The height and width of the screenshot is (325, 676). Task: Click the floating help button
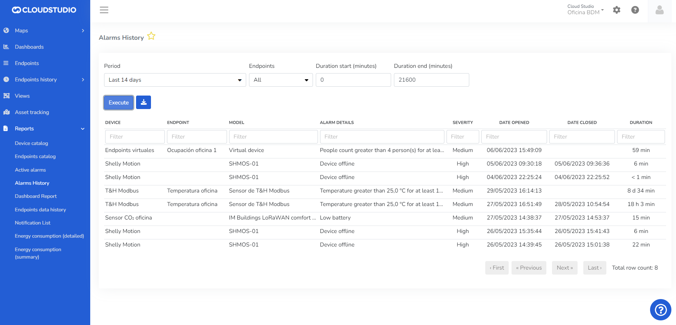[x=660, y=310]
